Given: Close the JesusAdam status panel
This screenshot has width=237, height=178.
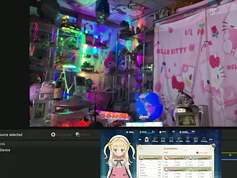Looking at the screenshot, I should [x=213, y=145].
